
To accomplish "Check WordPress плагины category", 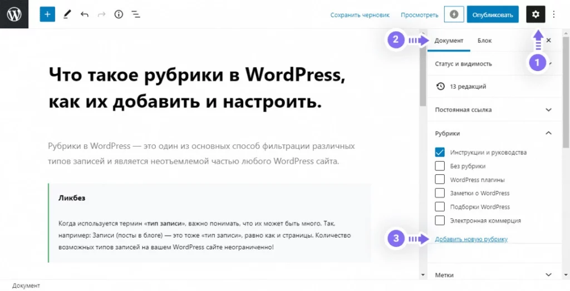I will tap(440, 179).
